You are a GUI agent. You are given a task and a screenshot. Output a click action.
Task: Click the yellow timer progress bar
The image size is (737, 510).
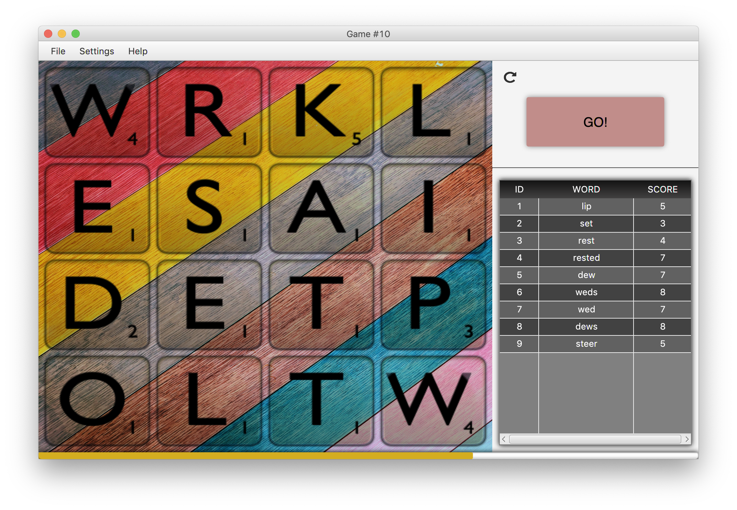pos(256,456)
